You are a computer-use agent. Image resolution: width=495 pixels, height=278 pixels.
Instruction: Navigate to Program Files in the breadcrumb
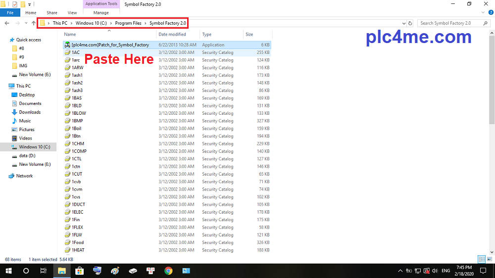[x=128, y=23]
